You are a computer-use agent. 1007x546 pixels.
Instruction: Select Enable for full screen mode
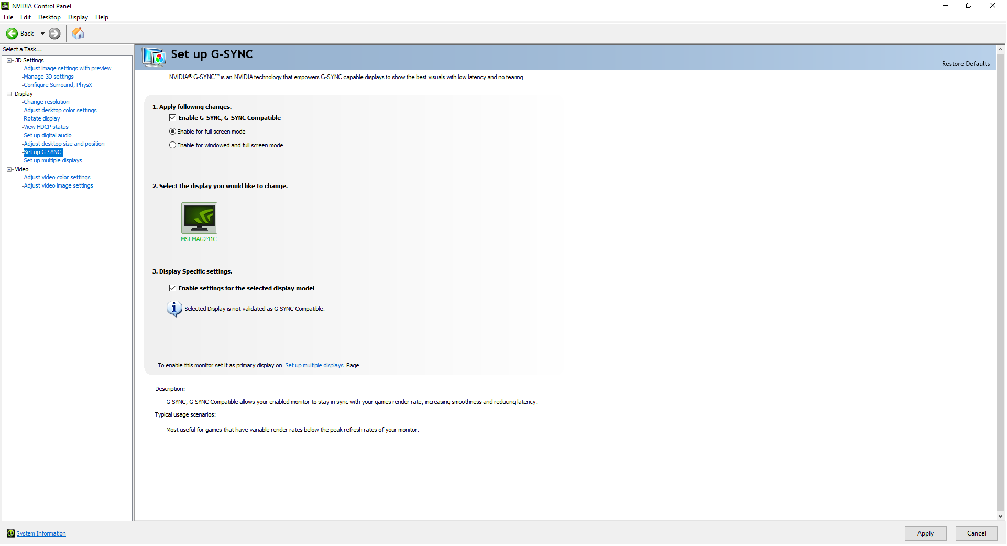pyautogui.click(x=172, y=132)
